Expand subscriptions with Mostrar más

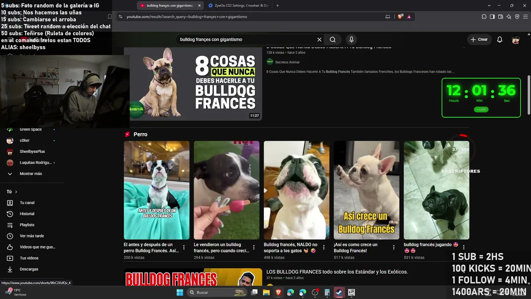[x=32, y=174]
